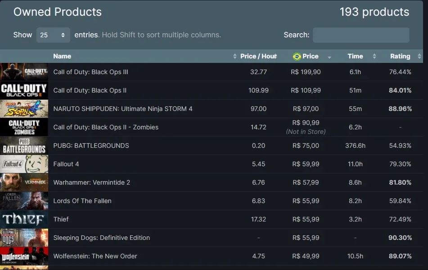Sort by Time column arrows
Image resolution: width=428 pixels, height=270 pixels.
coord(374,56)
